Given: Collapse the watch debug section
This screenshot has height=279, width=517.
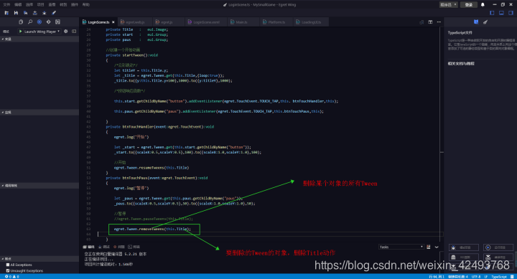Looking at the screenshot, I should point(39,113).
